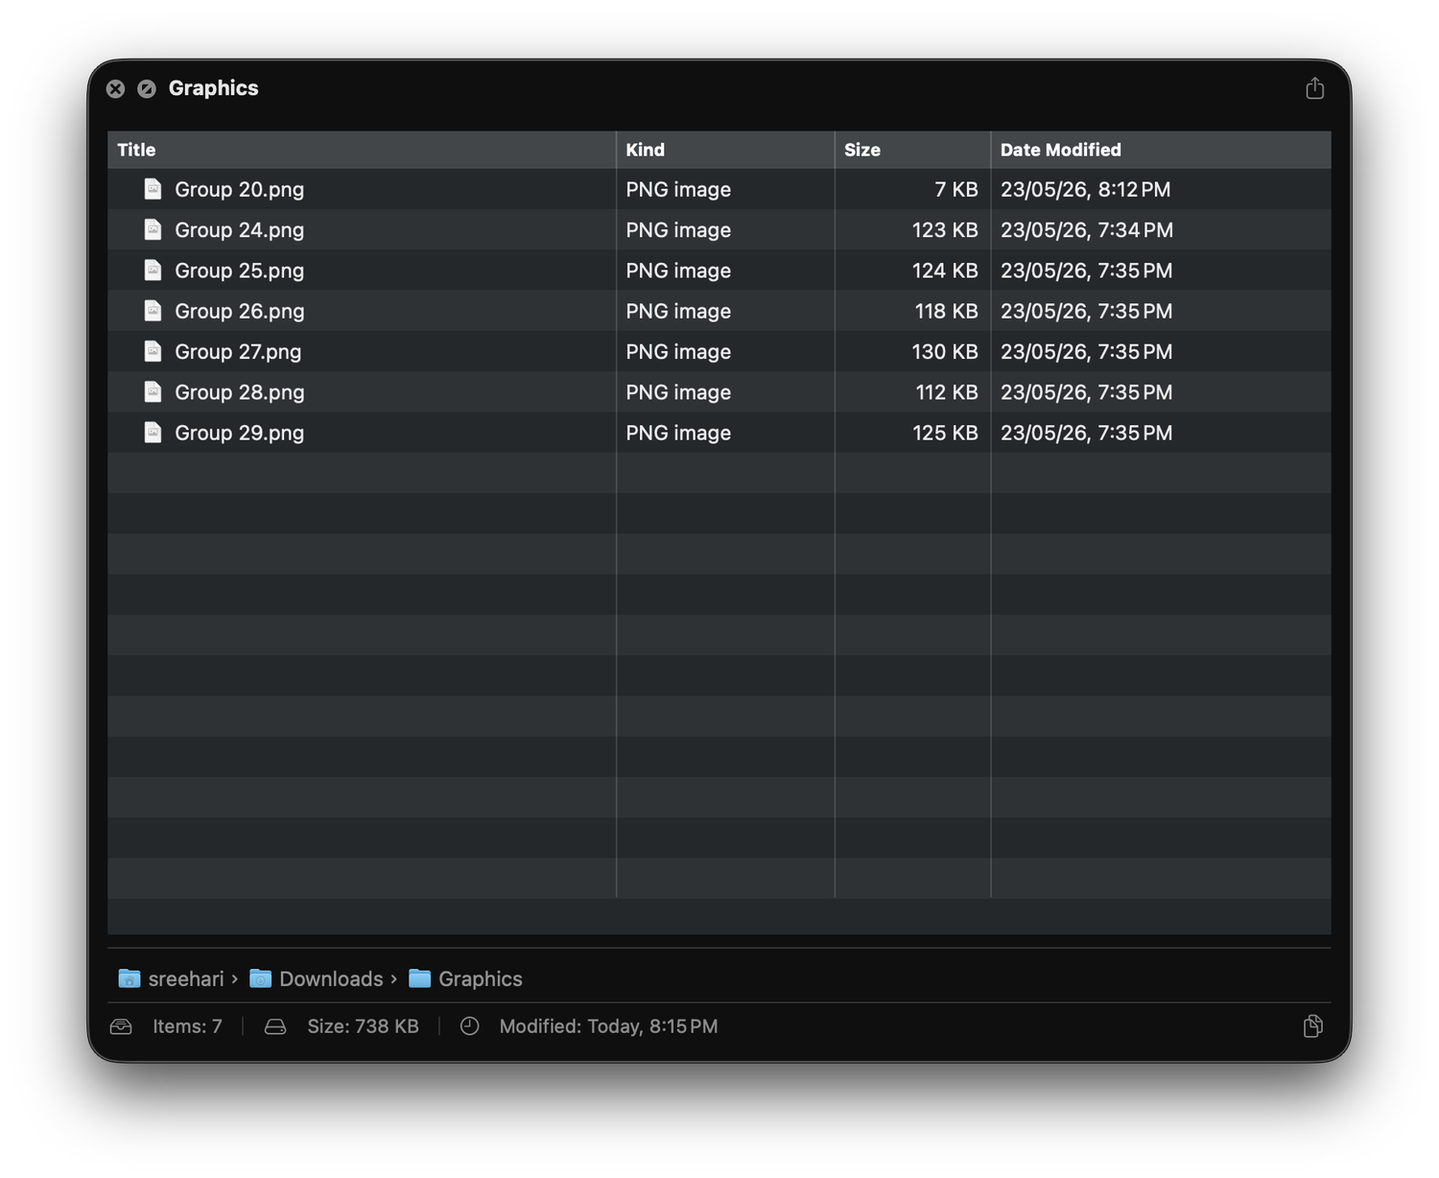Viewport: 1439px width, 1178px height.
Task: Click the Graphics window title
Action: click(213, 88)
